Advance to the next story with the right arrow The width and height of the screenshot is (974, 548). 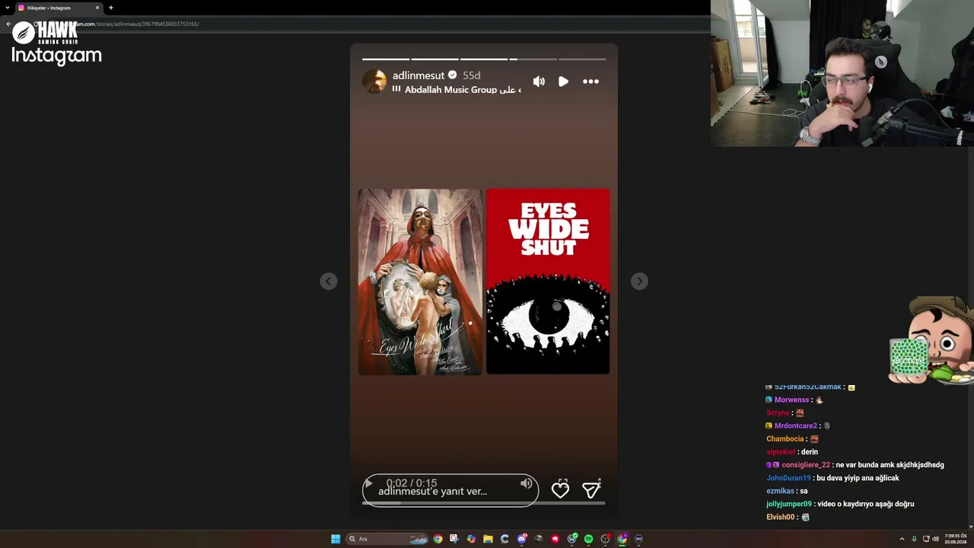pyautogui.click(x=639, y=282)
